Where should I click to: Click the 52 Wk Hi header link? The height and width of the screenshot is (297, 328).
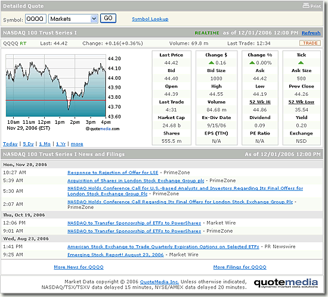[260, 102]
